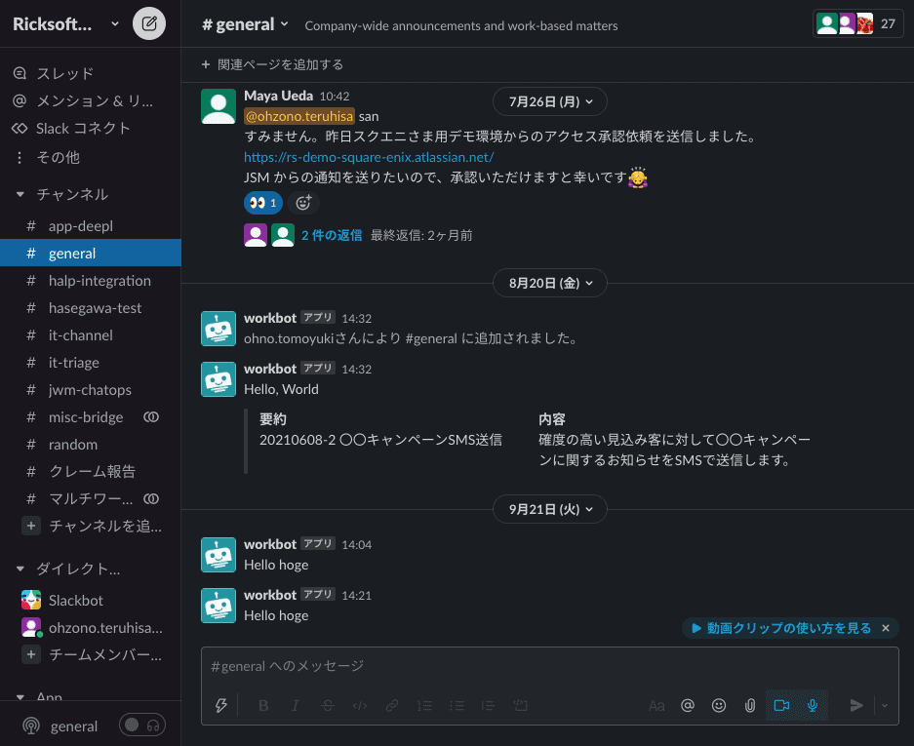This screenshot has width=914, height=746.
Task: Open the 2 件の返信 thread replies
Action: pos(332,235)
